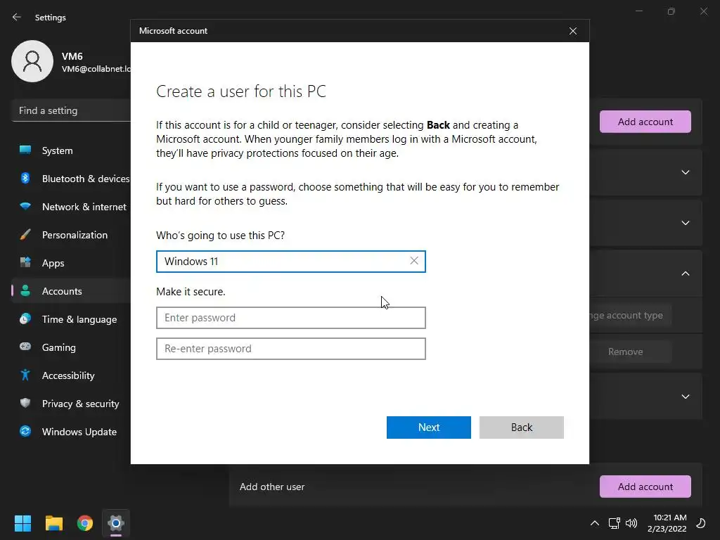Click the Time & language clock icon
This screenshot has height=540, width=720.
point(25,319)
